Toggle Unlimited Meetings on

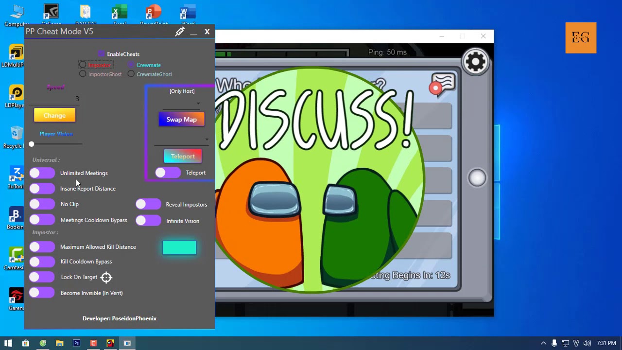click(x=42, y=173)
